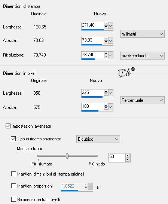
Task: Open the Percentuale units dropdown
Action: point(142,100)
